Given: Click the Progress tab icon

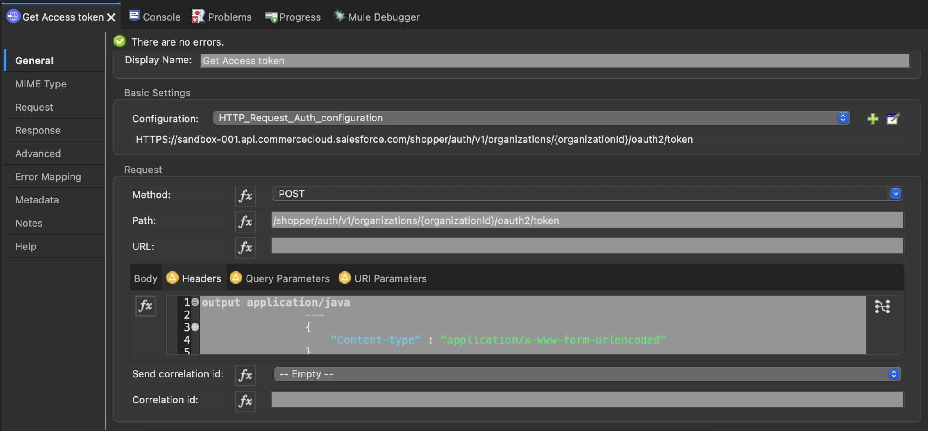Looking at the screenshot, I should [x=271, y=17].
